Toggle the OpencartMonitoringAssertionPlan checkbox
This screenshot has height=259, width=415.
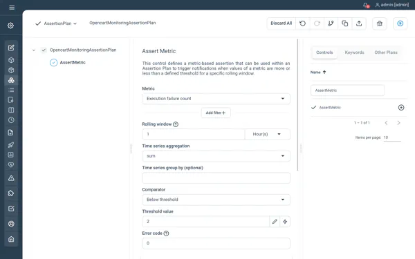(44, 50)
